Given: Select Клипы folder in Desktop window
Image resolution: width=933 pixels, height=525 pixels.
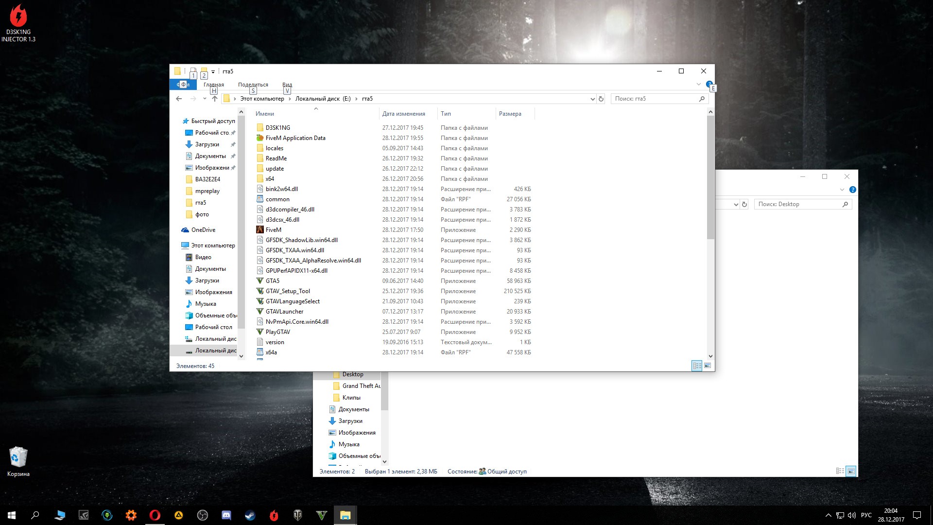Looking at the screenshot, I should [x=351, y=398].
